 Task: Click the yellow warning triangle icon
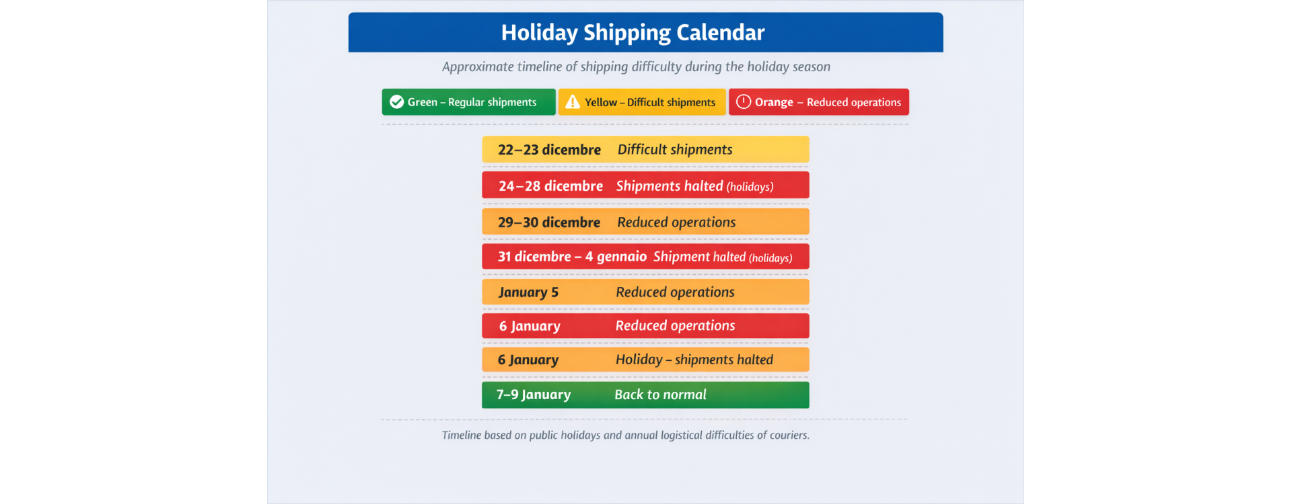(573, 102)
